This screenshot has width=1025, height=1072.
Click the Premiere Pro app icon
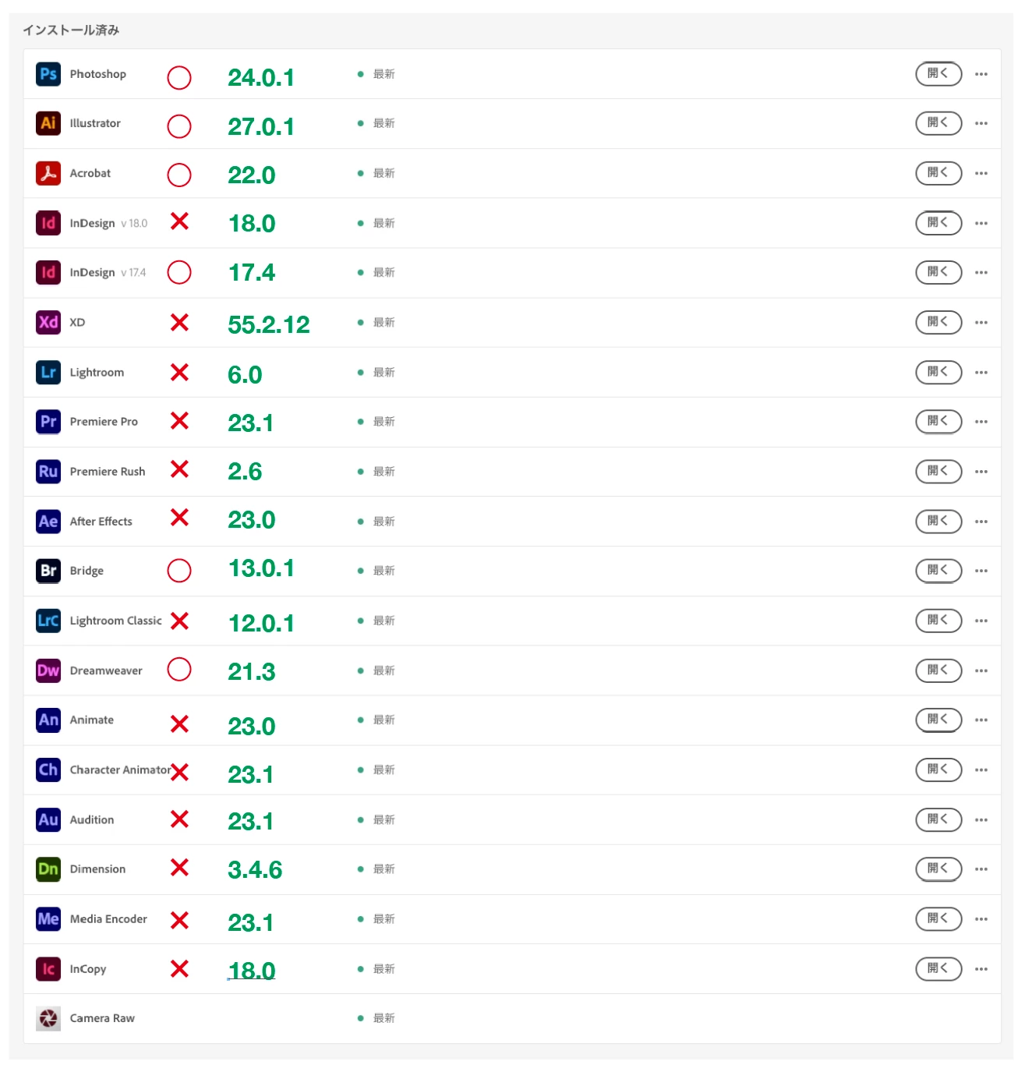[48, 422]
